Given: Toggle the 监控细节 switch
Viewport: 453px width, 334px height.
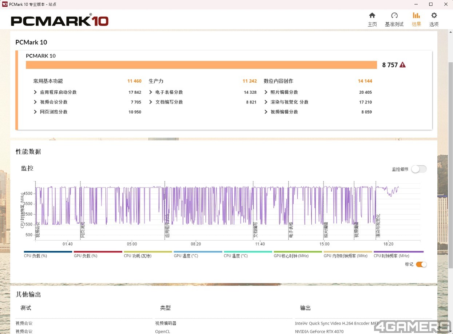Looking at the screenshot, I should 419,169.
